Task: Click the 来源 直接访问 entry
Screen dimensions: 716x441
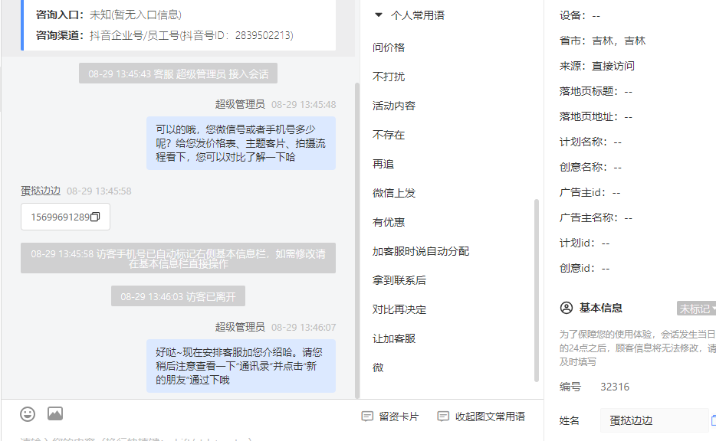Action: tap(597, 66)
